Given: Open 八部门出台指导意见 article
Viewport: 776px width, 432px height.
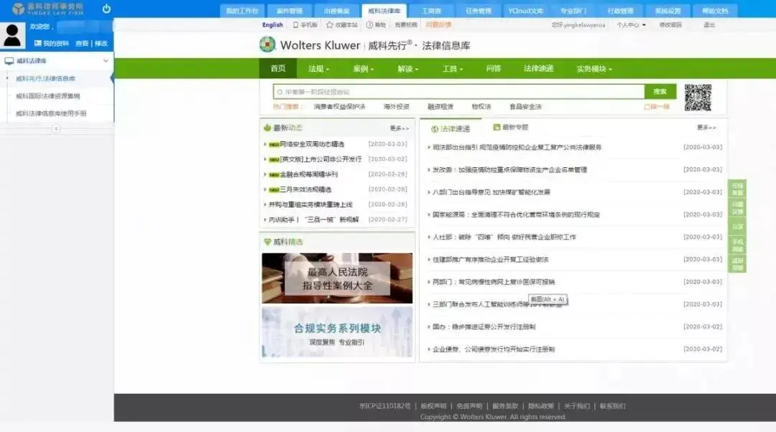Looking at the screenshot, I should 491,192.
